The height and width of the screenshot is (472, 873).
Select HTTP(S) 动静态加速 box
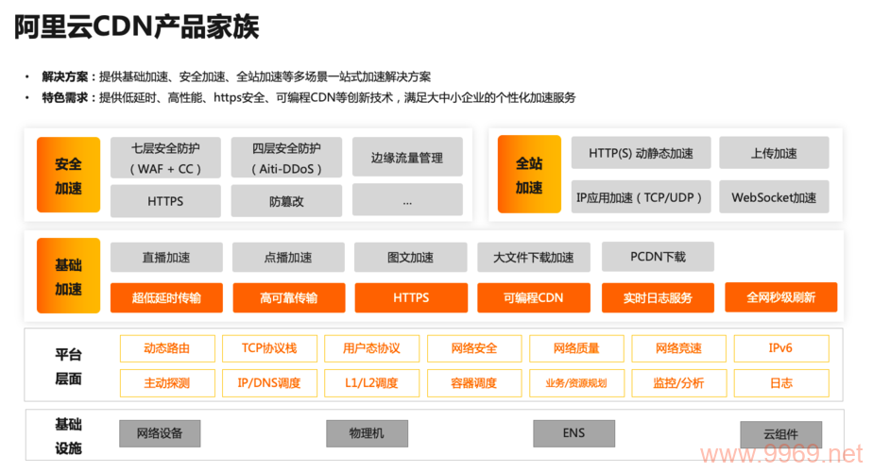(x=641, y=153)
